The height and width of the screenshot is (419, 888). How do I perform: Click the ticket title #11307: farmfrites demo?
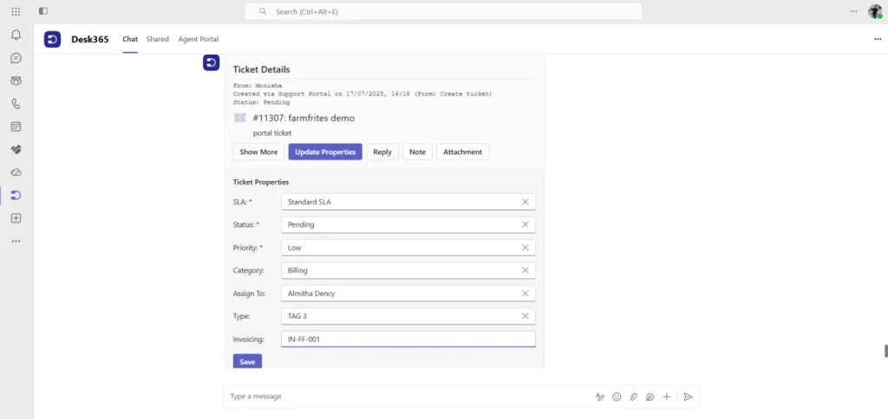click(x=304, y=119)
